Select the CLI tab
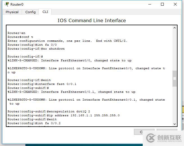Viewport: 184px width, 146px height. 45,12
